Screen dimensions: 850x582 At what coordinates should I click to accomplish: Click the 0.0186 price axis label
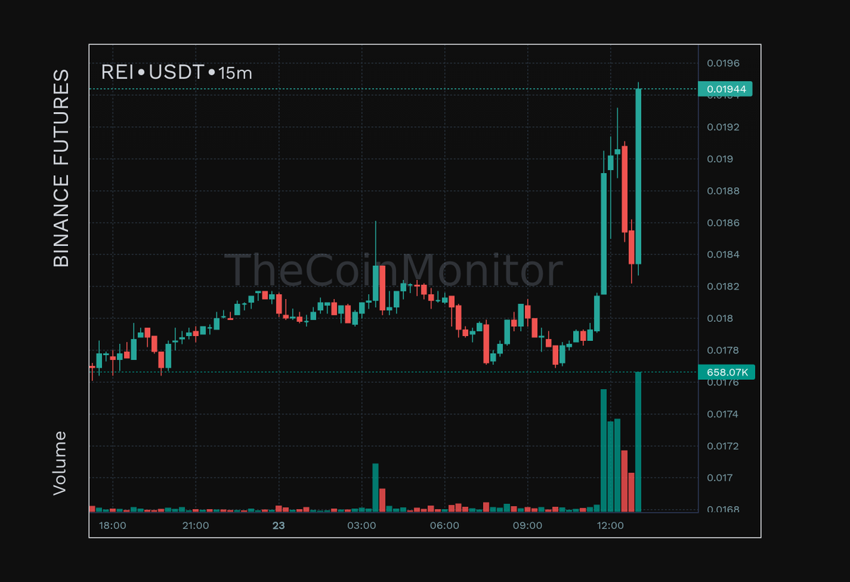click(722, 223)
